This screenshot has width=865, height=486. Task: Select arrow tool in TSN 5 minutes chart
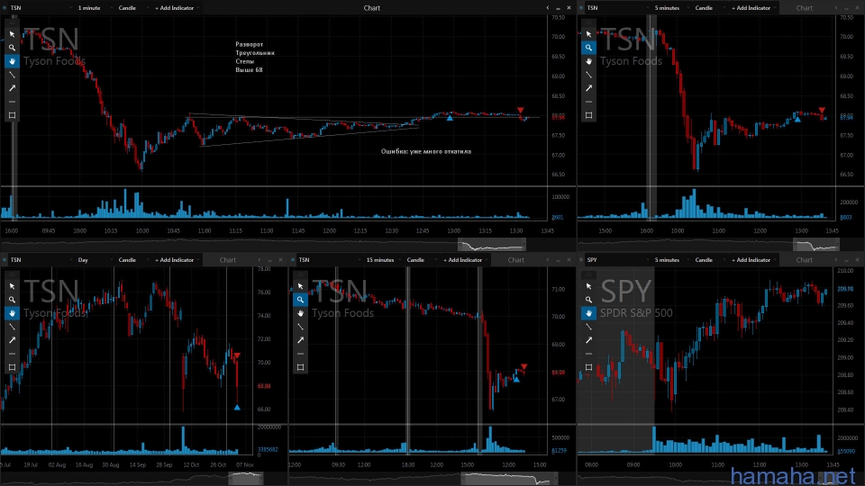pyautogui.click(x=588, y=88)
